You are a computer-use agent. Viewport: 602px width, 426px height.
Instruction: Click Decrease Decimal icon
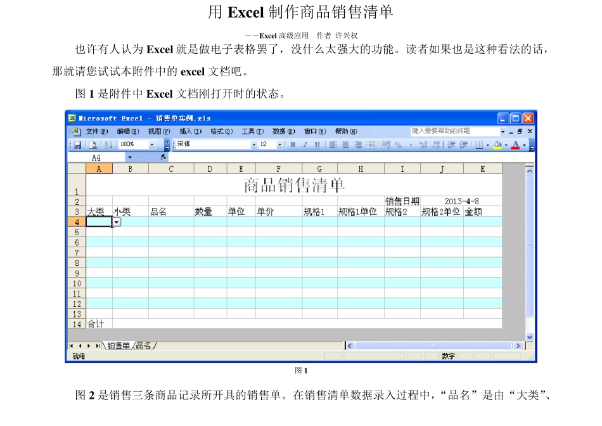coord(436,145)
